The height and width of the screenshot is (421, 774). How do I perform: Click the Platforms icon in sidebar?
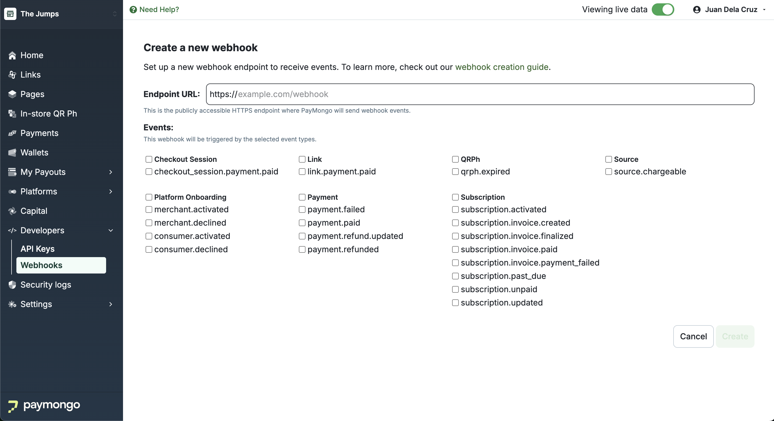coord(12,192)
